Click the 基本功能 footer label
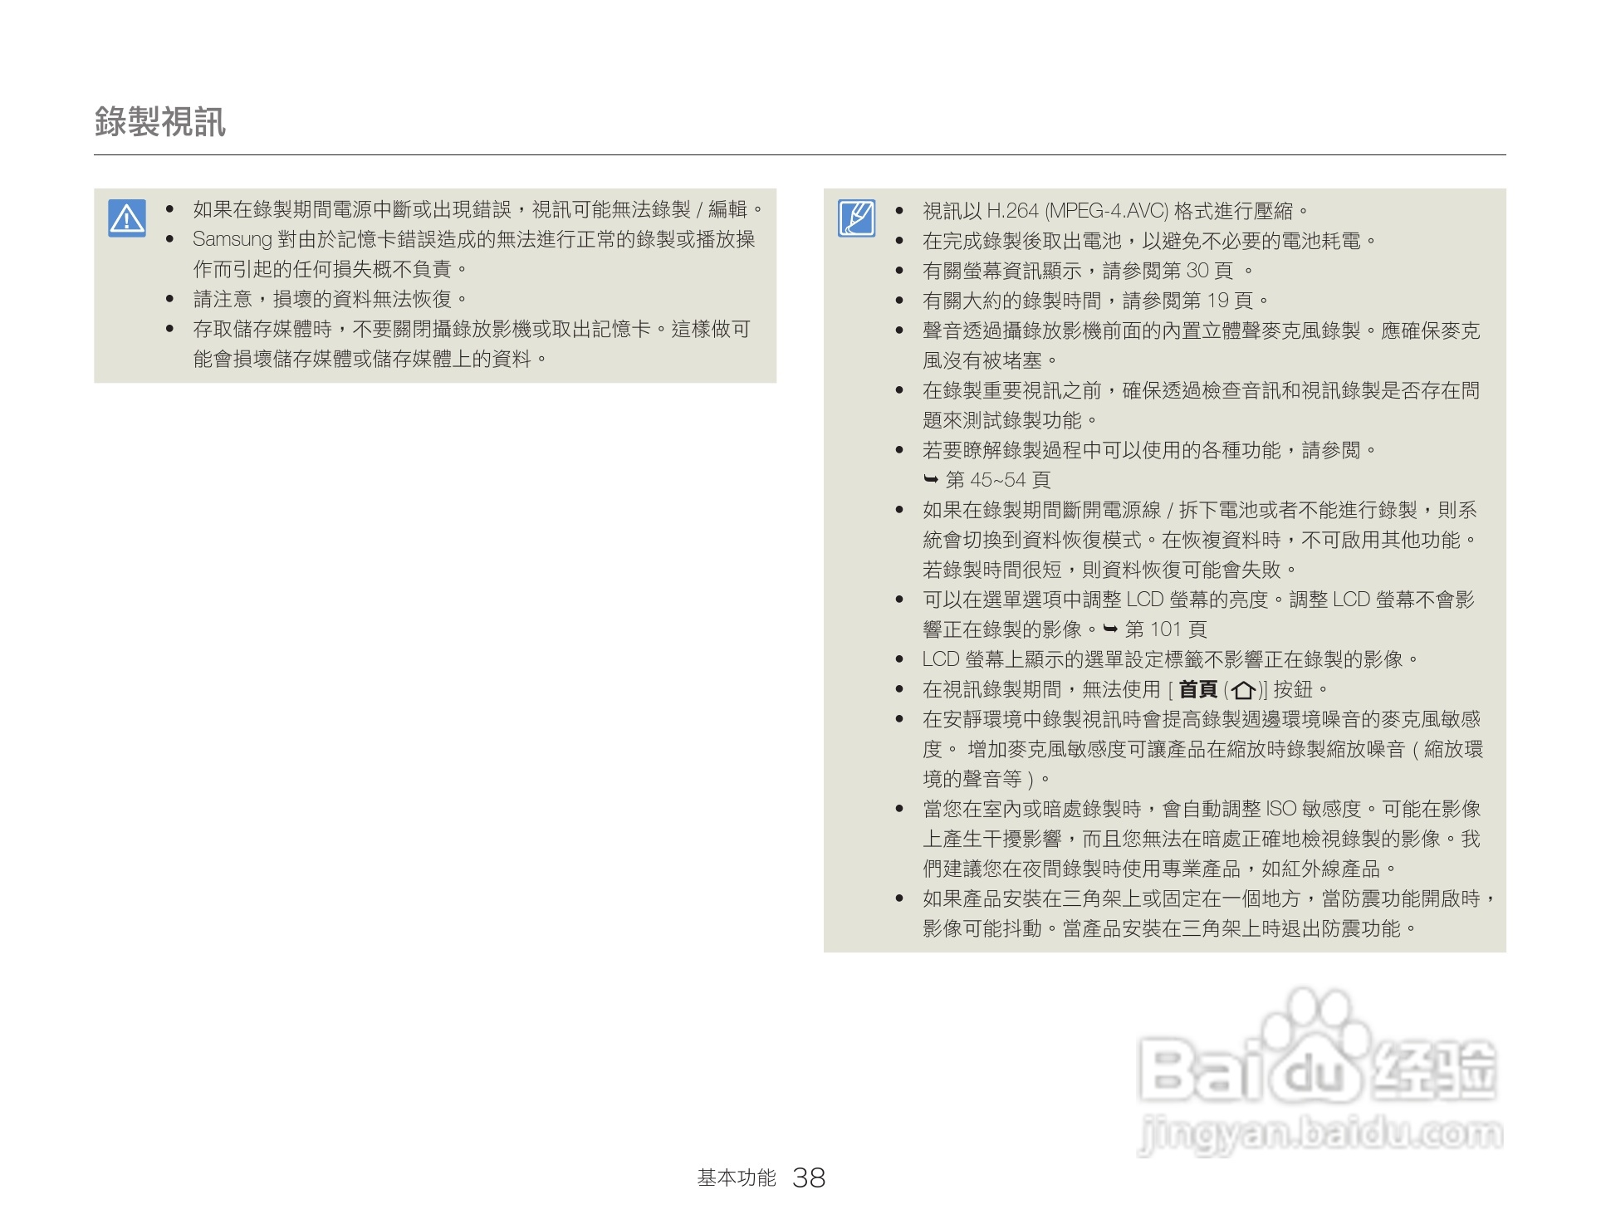 coord(735,1177)
